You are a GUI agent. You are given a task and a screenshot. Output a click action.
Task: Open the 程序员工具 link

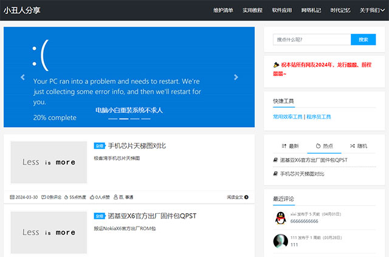[318, 117]
